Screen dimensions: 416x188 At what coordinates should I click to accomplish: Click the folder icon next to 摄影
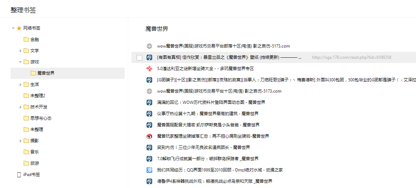(26, 141)
